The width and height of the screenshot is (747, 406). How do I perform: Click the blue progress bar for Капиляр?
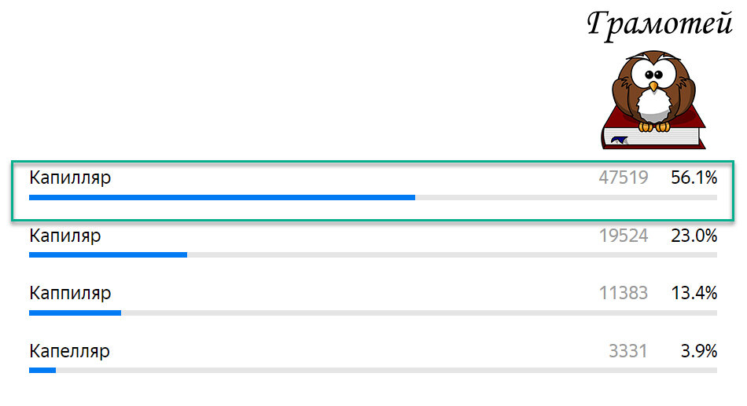coord(108,254)
